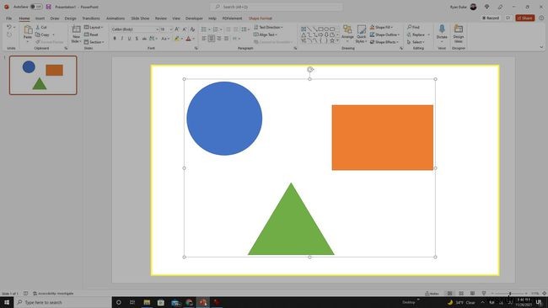The image size is (548, 308).
Task: Switch to the Design tab
Action: tap(70, 19)
